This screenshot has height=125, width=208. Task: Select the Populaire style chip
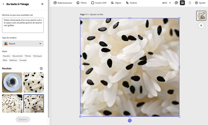tap(6, 56)
